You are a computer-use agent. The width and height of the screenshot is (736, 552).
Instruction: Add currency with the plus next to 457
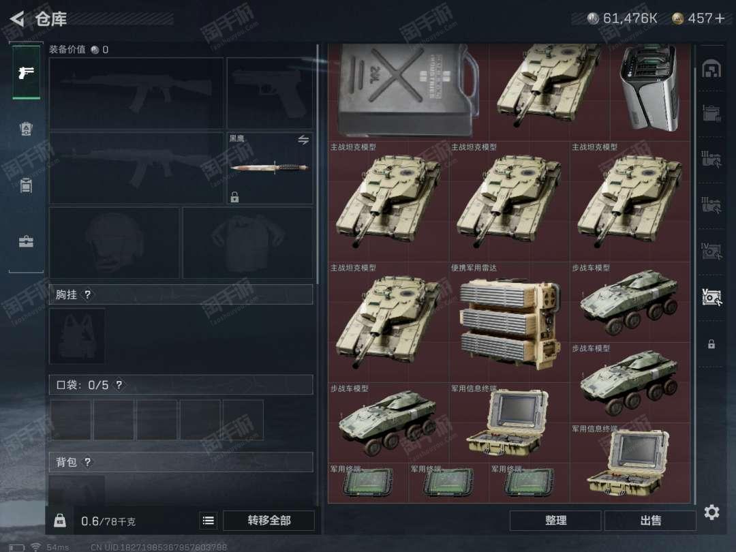720,18
